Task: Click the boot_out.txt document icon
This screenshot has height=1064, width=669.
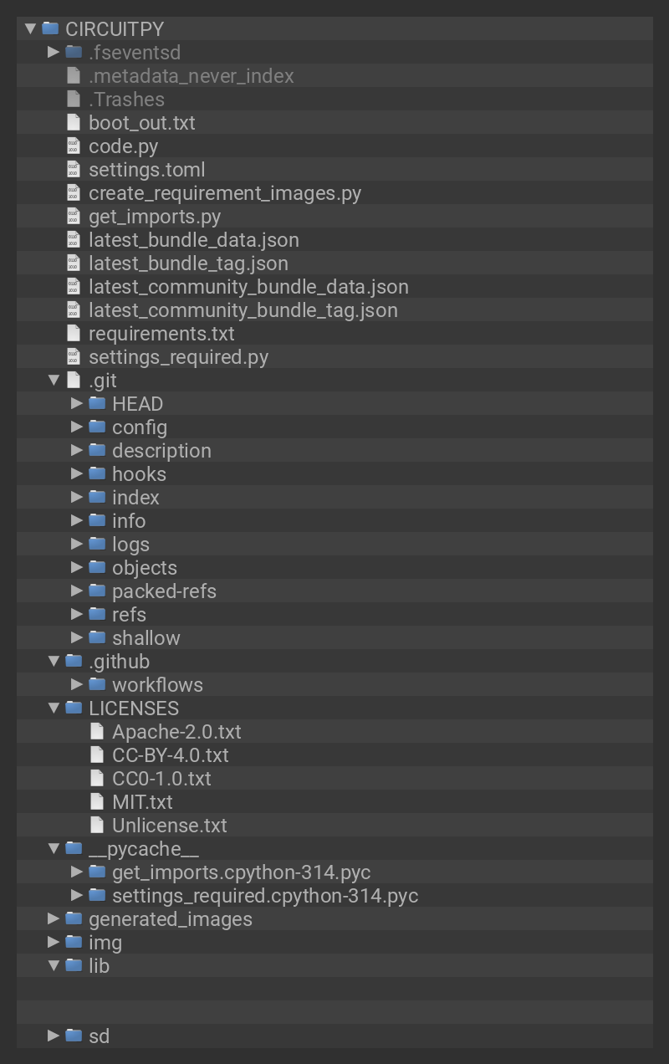Action: (74, 123)
